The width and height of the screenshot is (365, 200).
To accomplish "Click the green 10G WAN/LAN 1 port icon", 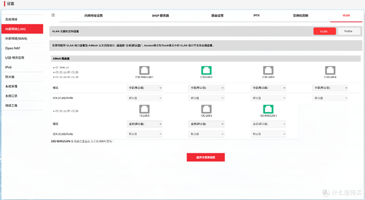I will (268, 109).
